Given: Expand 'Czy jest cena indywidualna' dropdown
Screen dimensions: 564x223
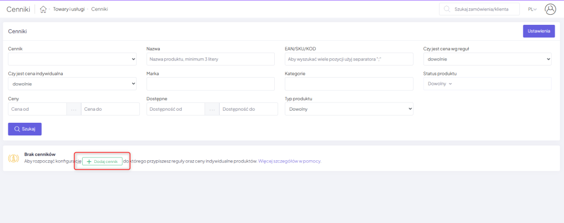Looking at the screenshot, I should tap(72, 84).
